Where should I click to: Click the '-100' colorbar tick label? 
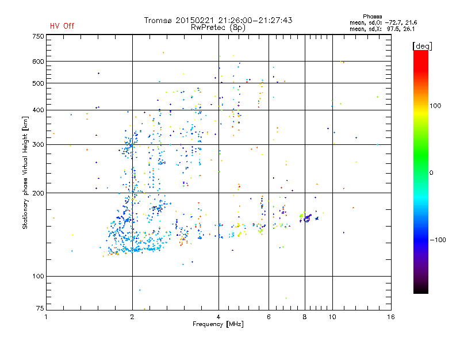[438, 240]
